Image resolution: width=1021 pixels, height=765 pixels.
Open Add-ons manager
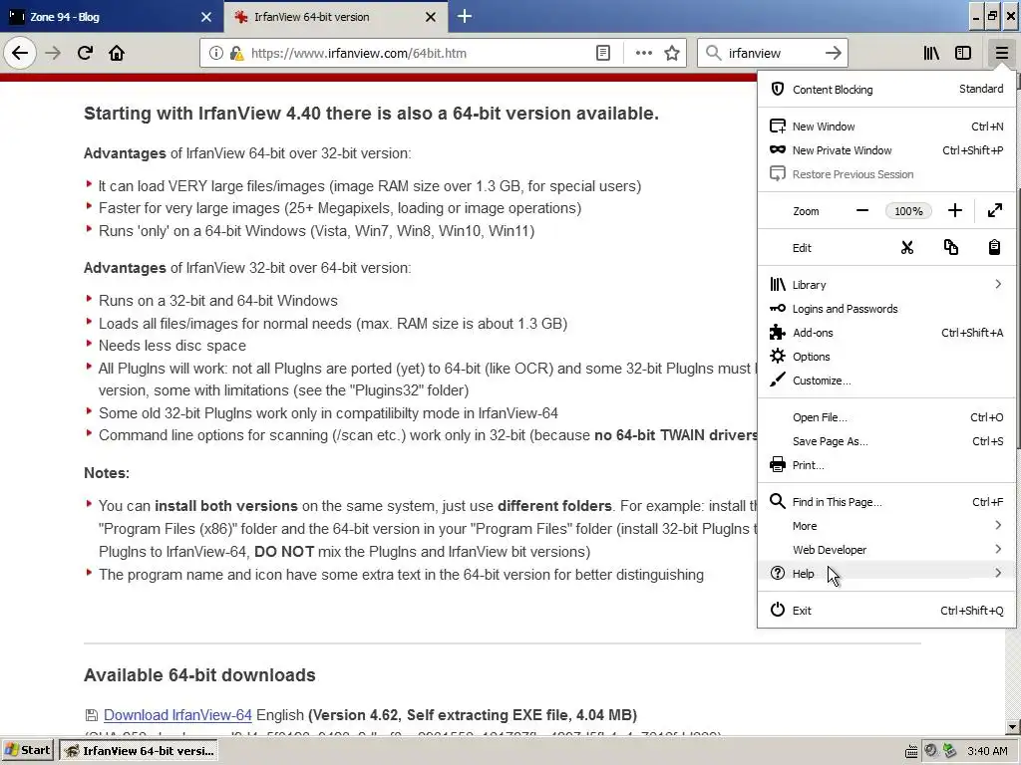(886, 333)
